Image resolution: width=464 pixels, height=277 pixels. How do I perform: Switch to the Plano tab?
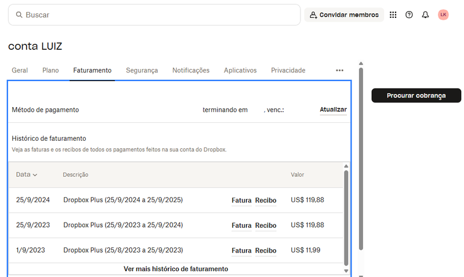pos(50,70)
